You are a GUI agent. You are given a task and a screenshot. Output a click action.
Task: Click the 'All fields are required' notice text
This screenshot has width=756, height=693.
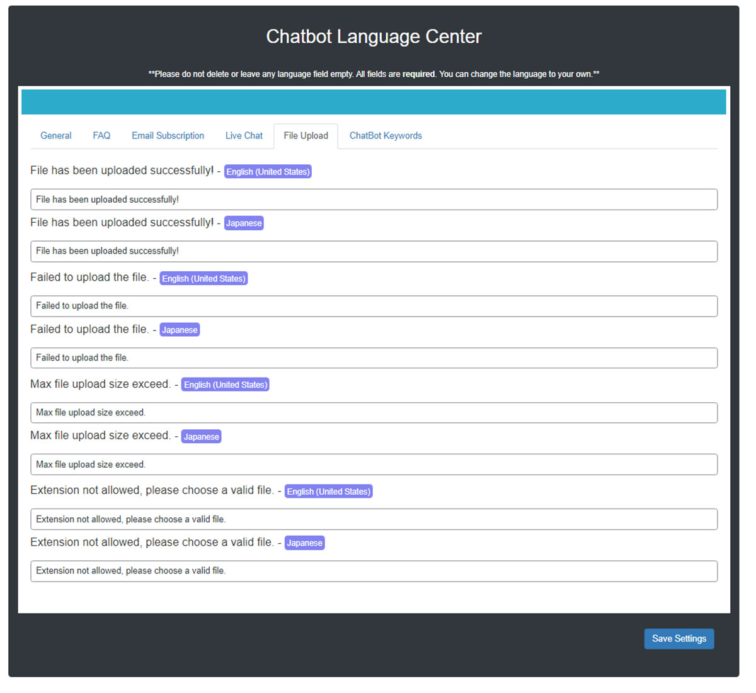click(x=396, y=74)
